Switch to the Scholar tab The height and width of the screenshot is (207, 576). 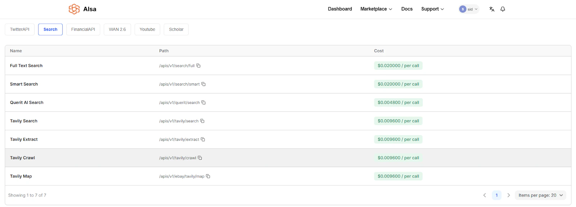tap(176, 29)
